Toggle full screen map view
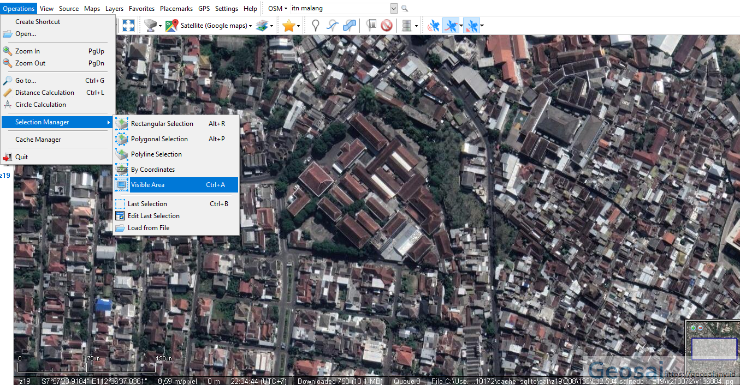 pyautogui.click(x=128, y=25)
